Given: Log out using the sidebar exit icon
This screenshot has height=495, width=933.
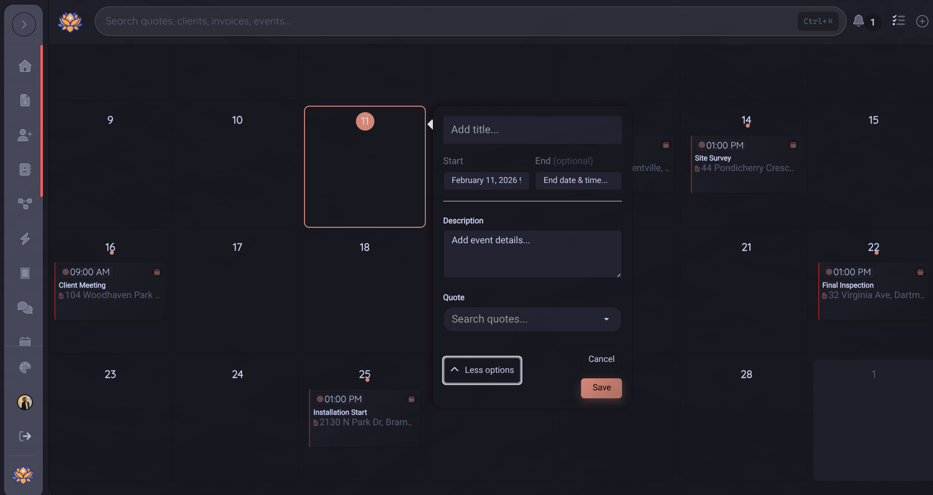Looking at the screenshot, I should click(24, 436).
